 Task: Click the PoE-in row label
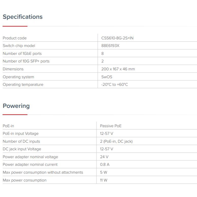coord(8,126)
